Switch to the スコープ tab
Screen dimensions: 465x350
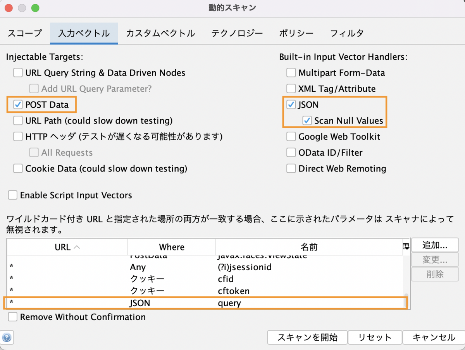25,33
